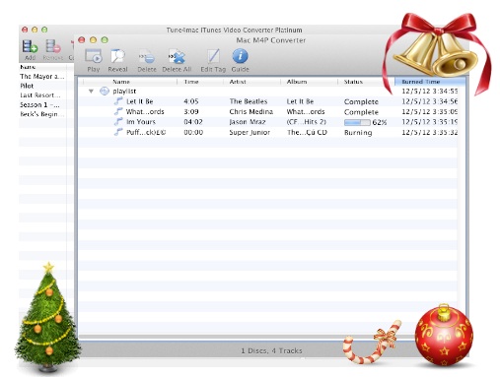Click the 04:02 time cell
The image size is (500, 377).
(193, 122)
